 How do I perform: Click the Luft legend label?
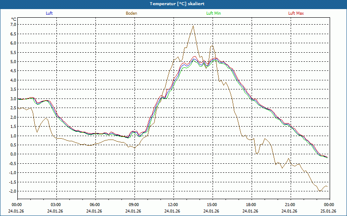coord(49,13)
